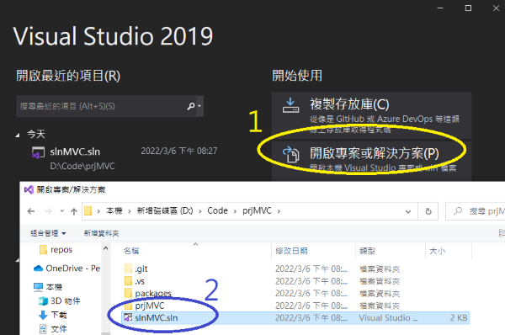Open recent locations dropdown chevron
Image resolution: width=505 pixels, height=335 pixels.
[x=61, y=211]
